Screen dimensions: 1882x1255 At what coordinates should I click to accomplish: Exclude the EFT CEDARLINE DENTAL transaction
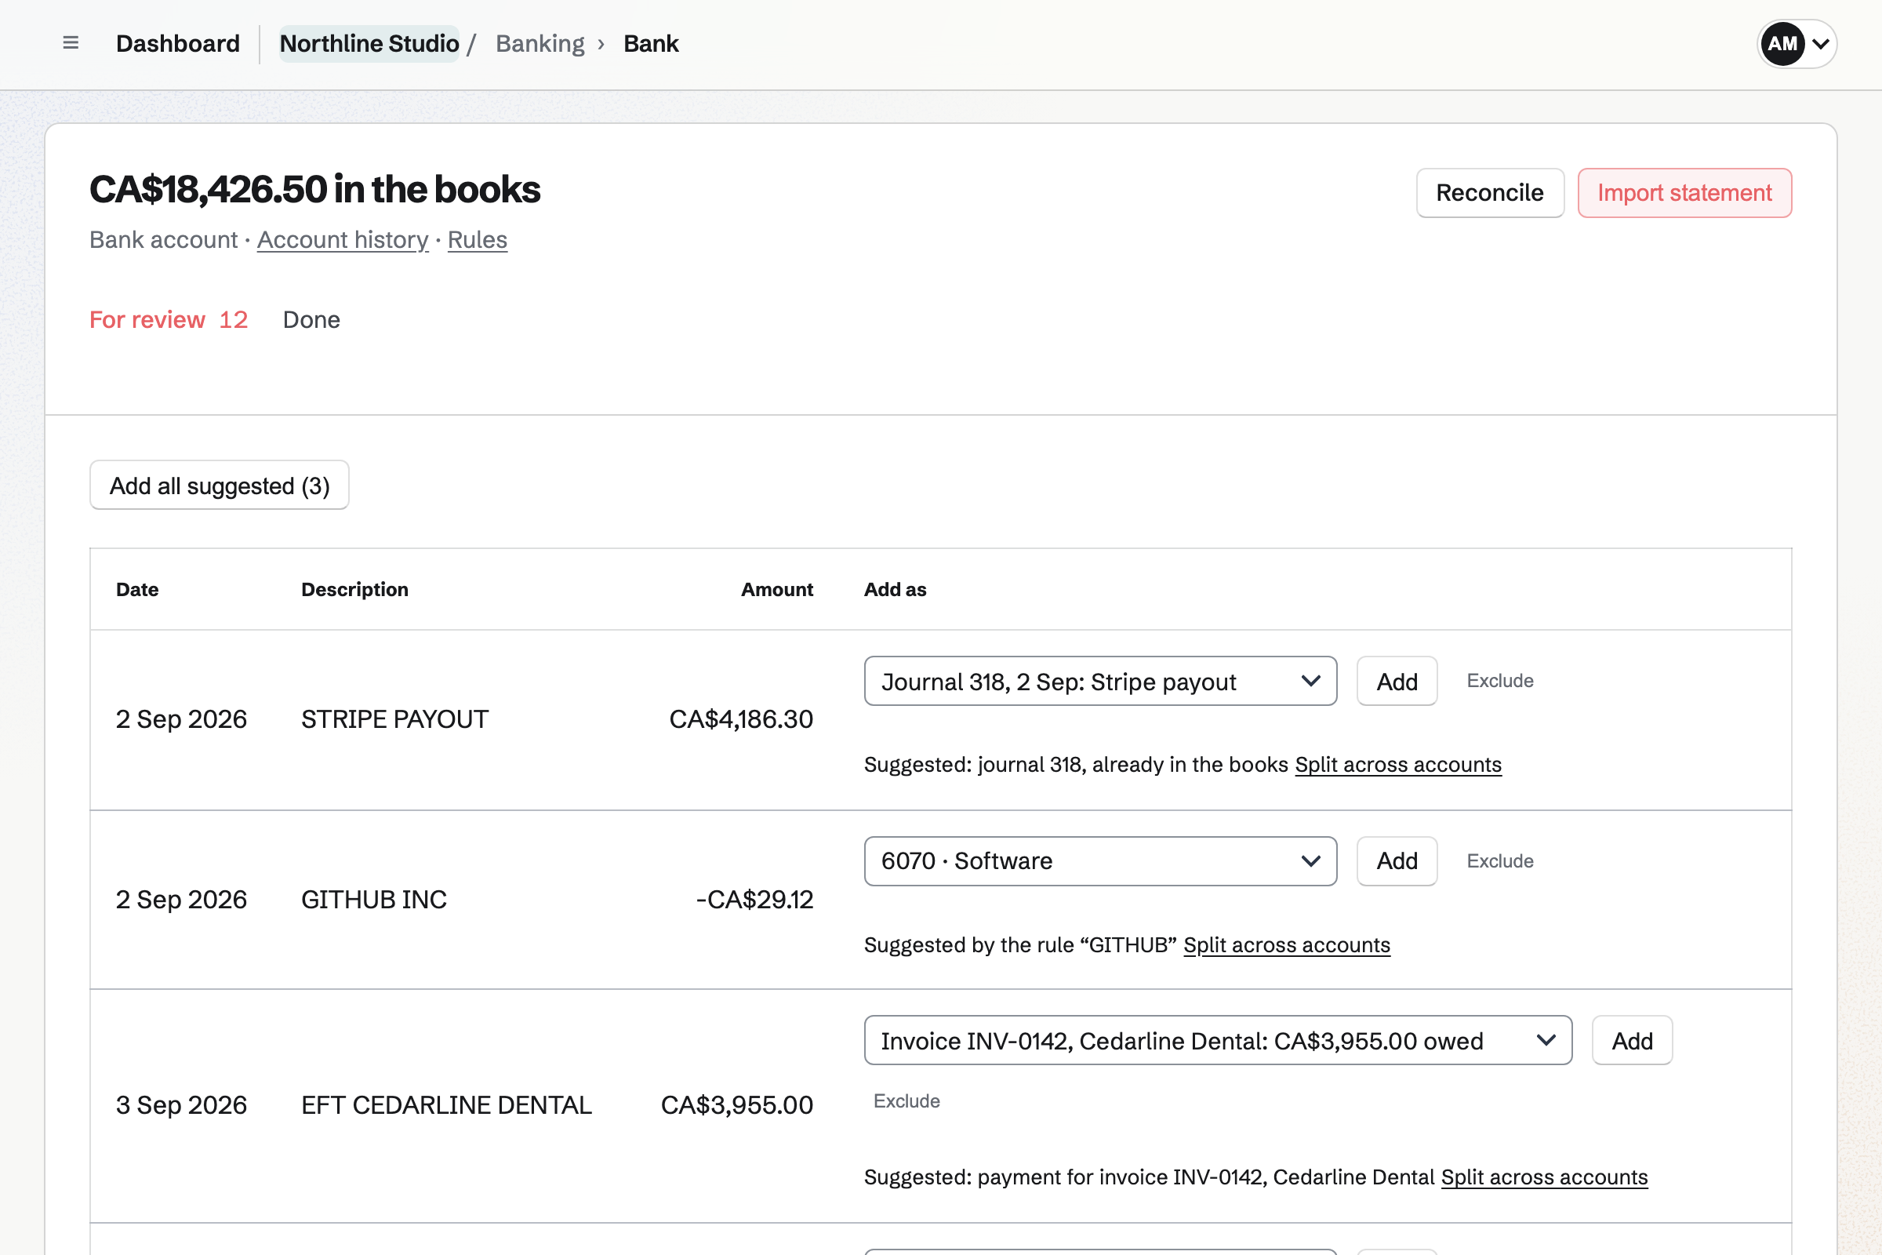coord(906,1100)
